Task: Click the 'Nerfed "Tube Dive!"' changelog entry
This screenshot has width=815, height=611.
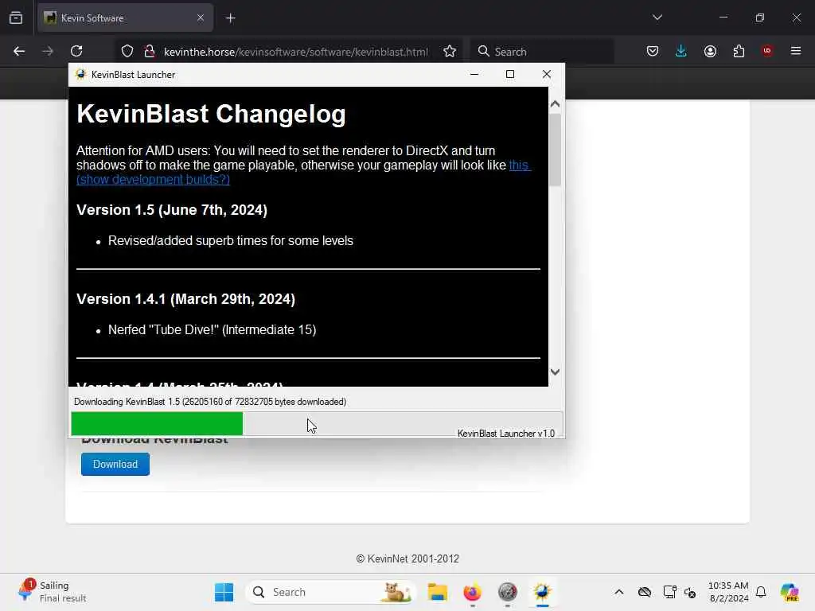Action: click(212, 330)
